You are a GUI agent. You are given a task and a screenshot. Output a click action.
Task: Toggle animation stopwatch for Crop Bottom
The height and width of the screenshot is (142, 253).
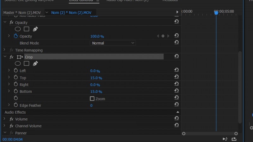[15, 91]
